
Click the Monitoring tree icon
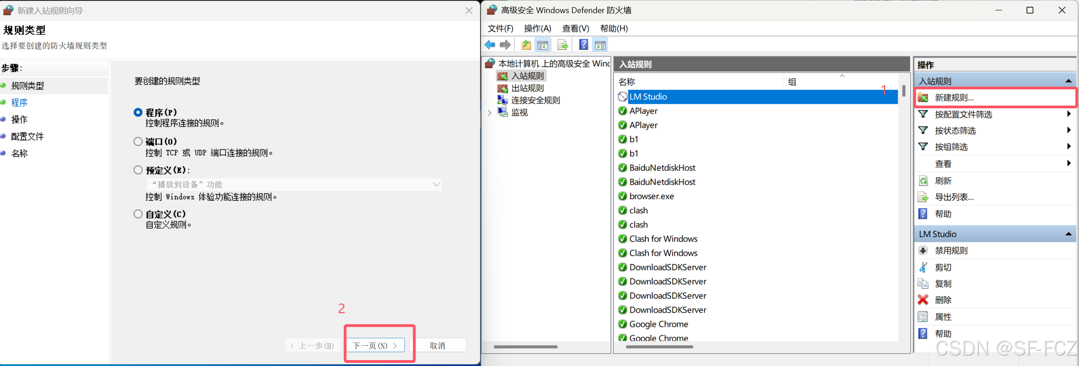(x=503, y=112)
